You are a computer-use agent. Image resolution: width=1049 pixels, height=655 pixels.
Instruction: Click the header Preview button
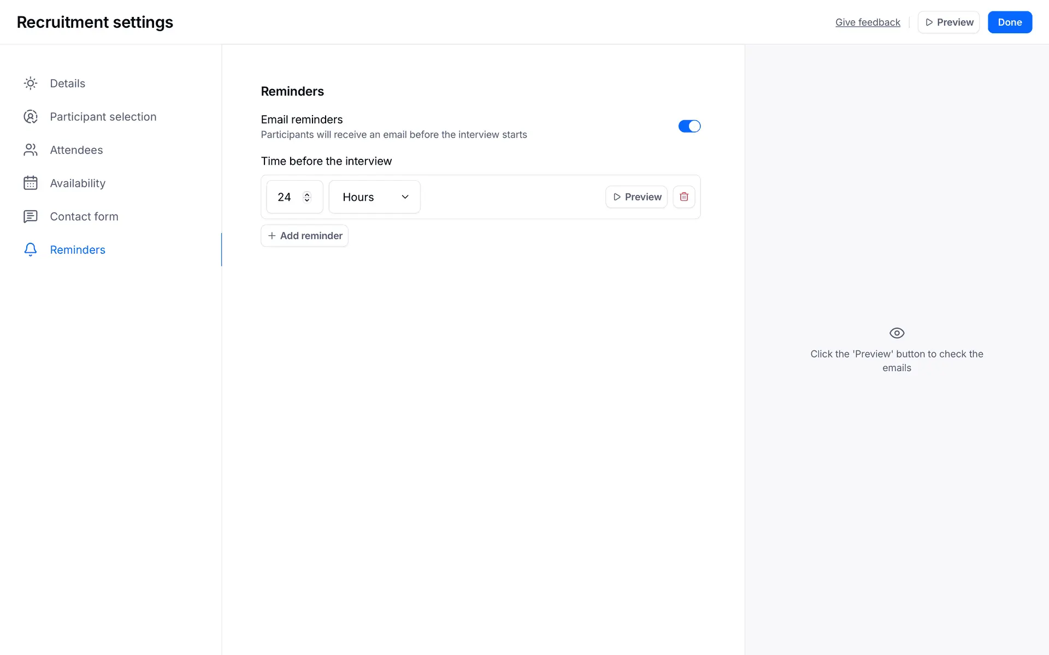point(948,22)
